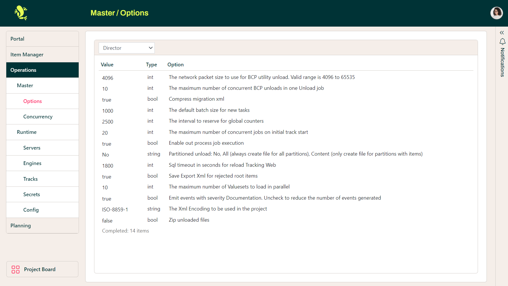508x286 pixels.
Task: Open the Tracks page
Action: click(30, 179)
